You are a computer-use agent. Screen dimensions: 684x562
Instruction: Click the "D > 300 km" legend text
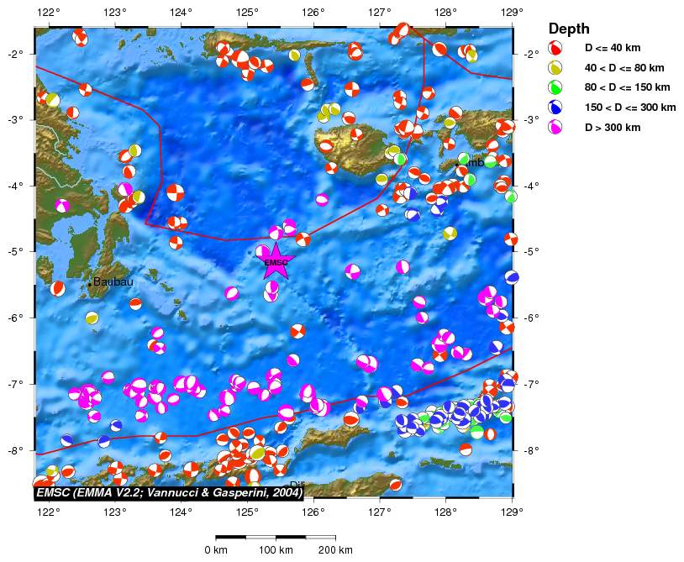click(x=612, y=128)
